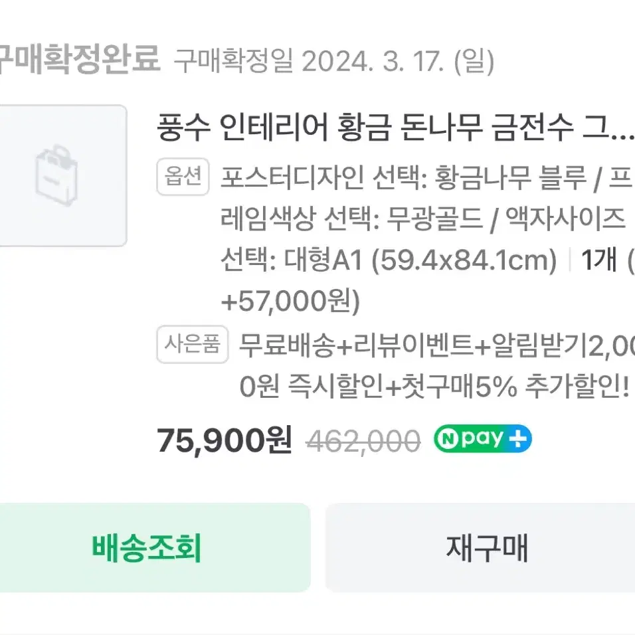Click the 사은품 label badge
The height and width of the screenshot is (635, 635).
(x=193, y=344)
